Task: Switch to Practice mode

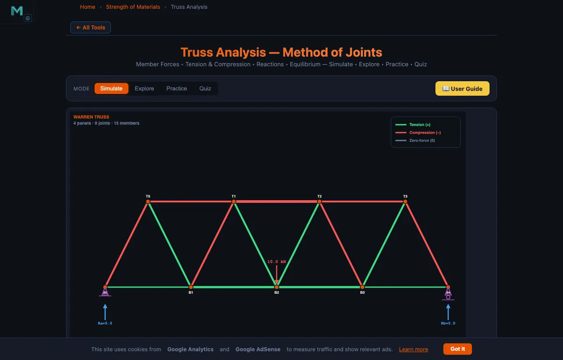Action: click(176, 89)
